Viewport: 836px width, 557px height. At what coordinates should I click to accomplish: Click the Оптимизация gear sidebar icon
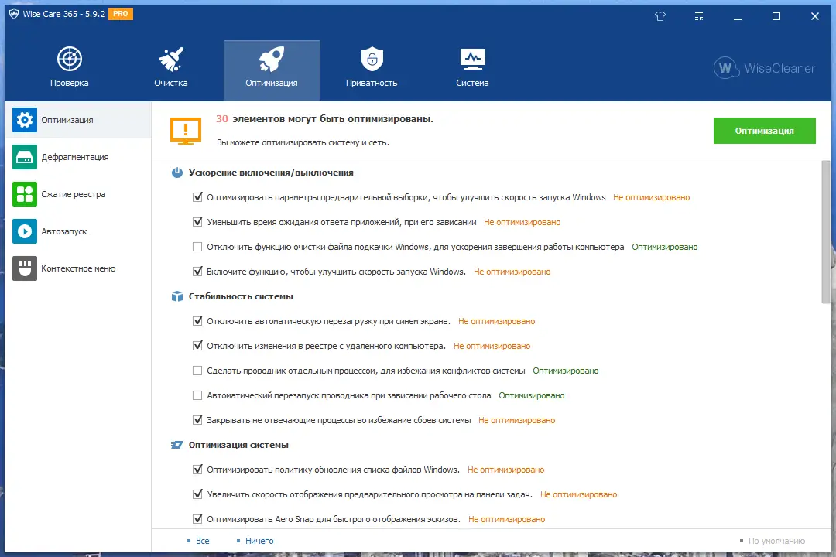25,120
